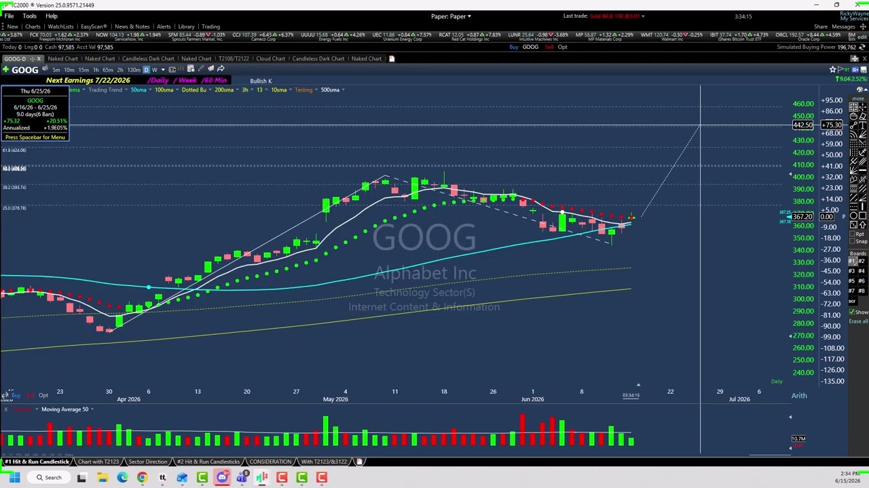869x488 pixels.
Task: Switch to the Sector Direction layout tab
Action: click(x=147, y=462)
